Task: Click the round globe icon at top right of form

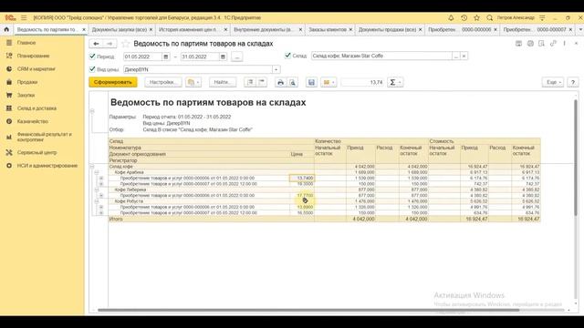Action: coord(530,44)
